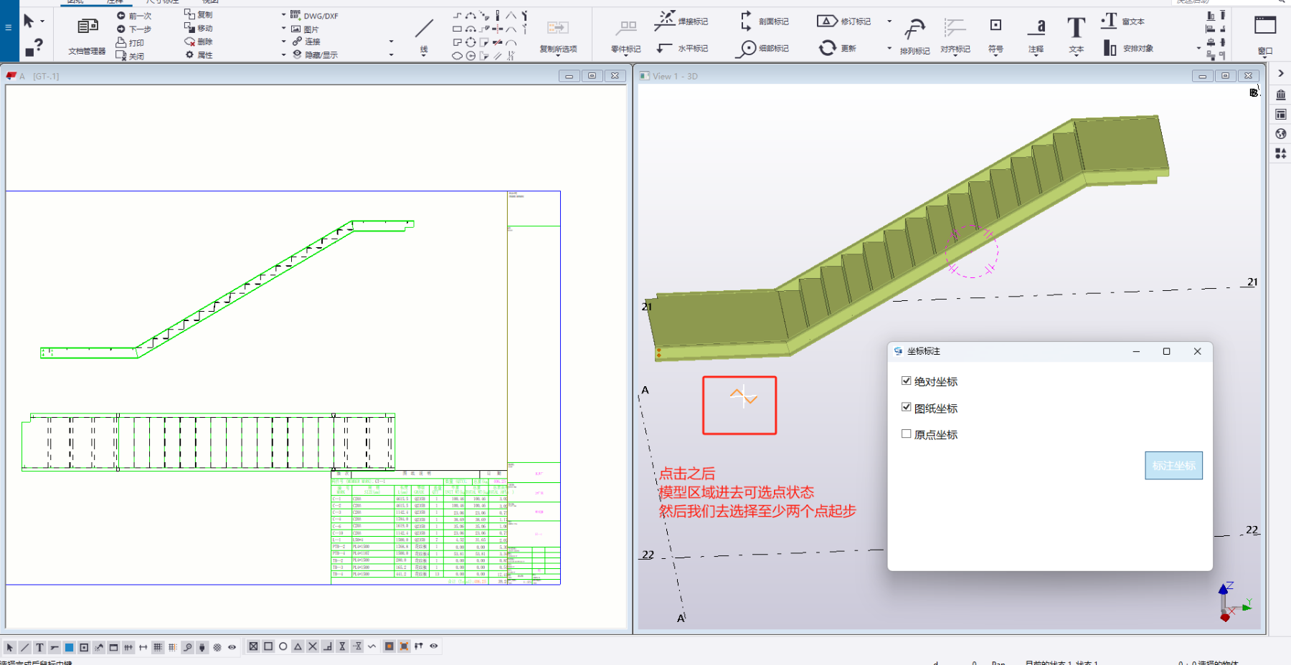Open the main hamburger menu
This screenshot has width=1291, height=665.
point(9,27)
